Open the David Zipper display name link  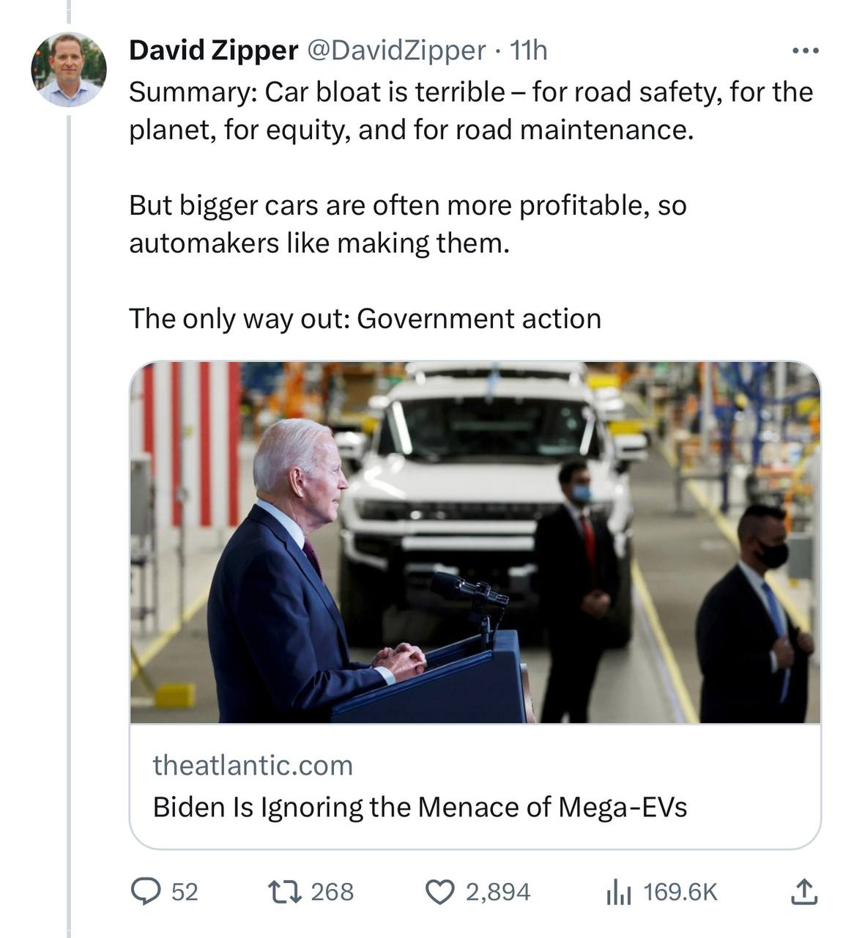pyautogui.click(x=213, y=51)
